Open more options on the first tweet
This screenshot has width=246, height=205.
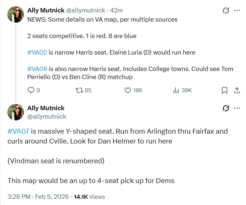pyautogui.click(x=237, y=11)
